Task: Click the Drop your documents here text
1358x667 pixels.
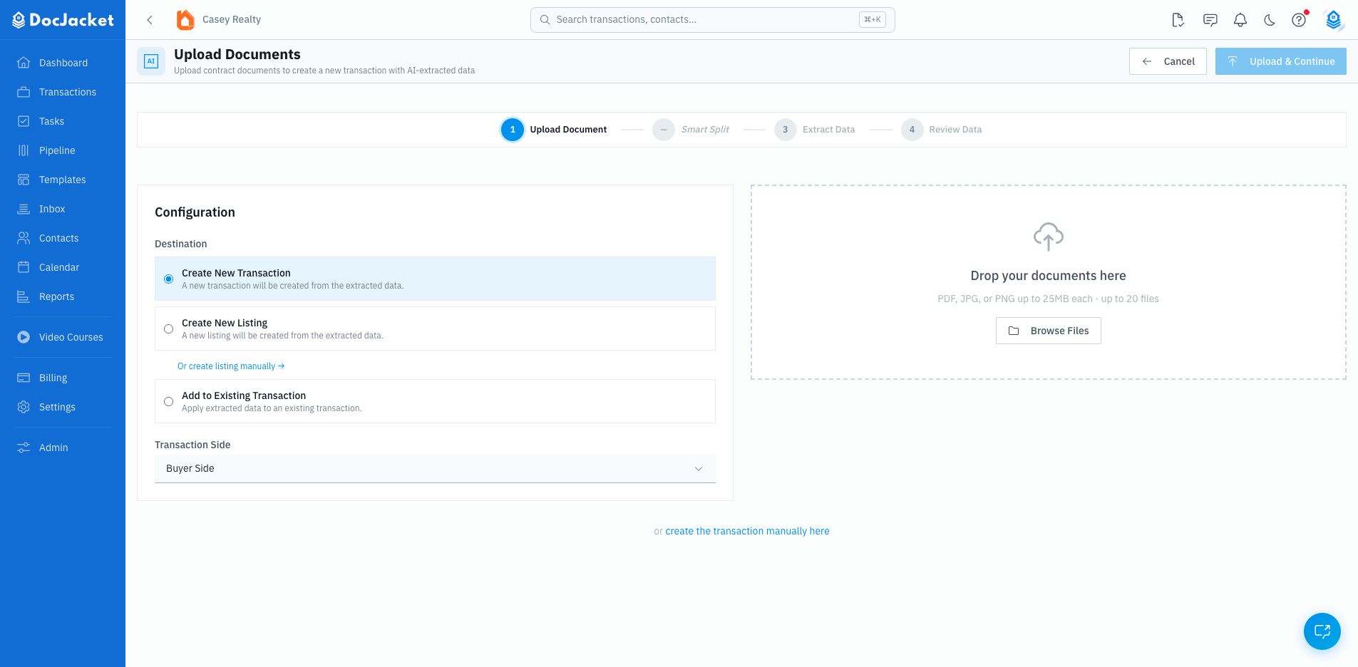Action: pos(1049,276)
